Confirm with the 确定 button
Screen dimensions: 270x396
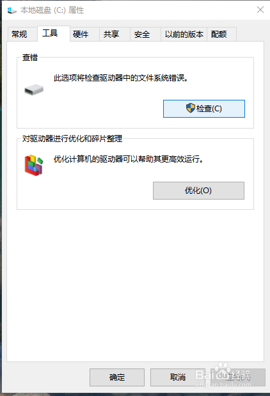(x=117, y=377)
